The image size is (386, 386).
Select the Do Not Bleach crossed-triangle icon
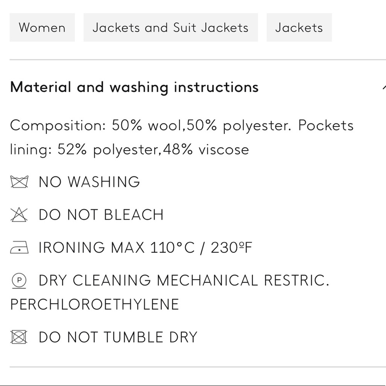pyautogui.click(x=19, y=215)
